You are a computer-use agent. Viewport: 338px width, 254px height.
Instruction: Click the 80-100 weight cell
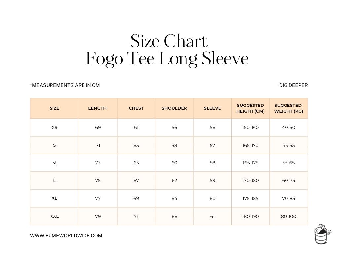click(x=288, y=216)
